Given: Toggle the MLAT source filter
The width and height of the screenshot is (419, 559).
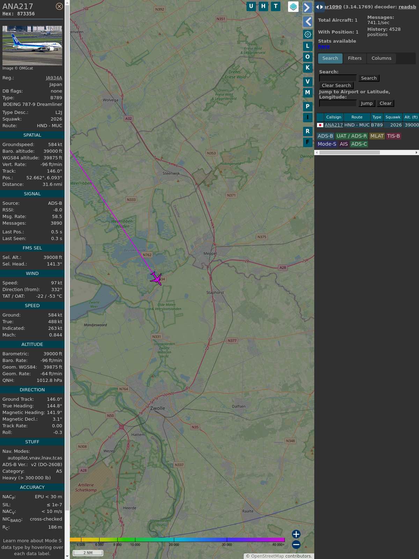Looking at the screenshot, I should click(x=377, y=136).
